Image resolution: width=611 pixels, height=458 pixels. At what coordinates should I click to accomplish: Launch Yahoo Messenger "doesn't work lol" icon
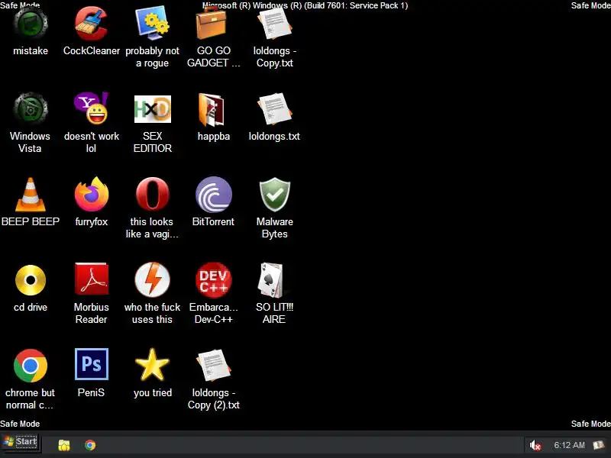point(91,108)
